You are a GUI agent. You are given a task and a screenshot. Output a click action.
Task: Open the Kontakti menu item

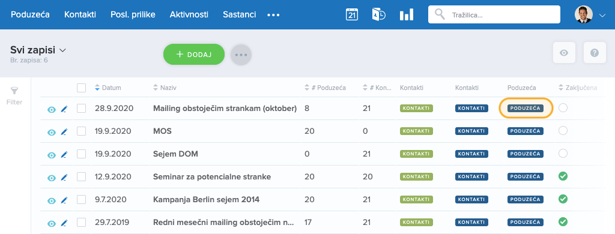click(x=80, y=14)
